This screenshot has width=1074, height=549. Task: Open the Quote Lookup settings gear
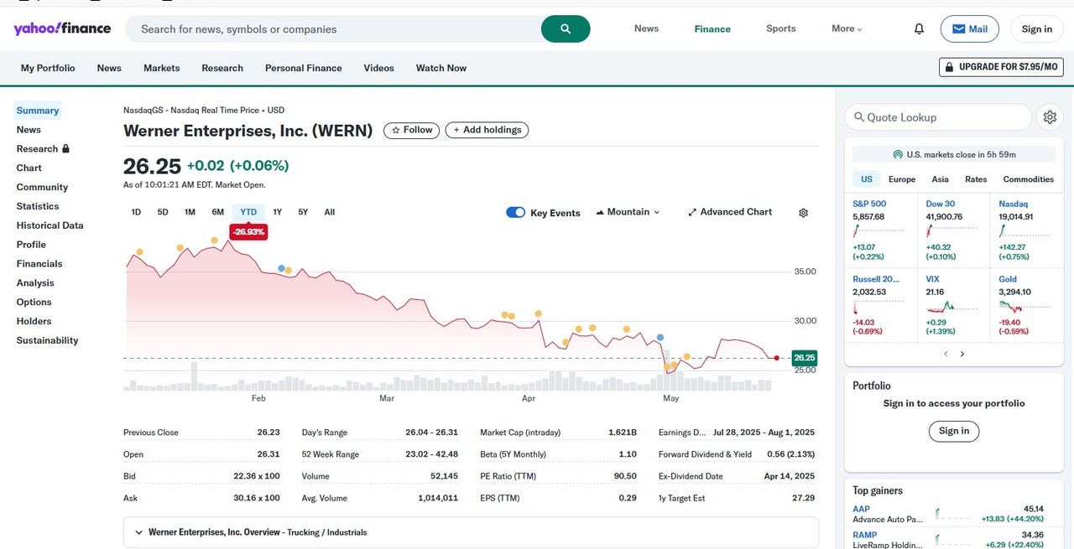[1050, 117]
